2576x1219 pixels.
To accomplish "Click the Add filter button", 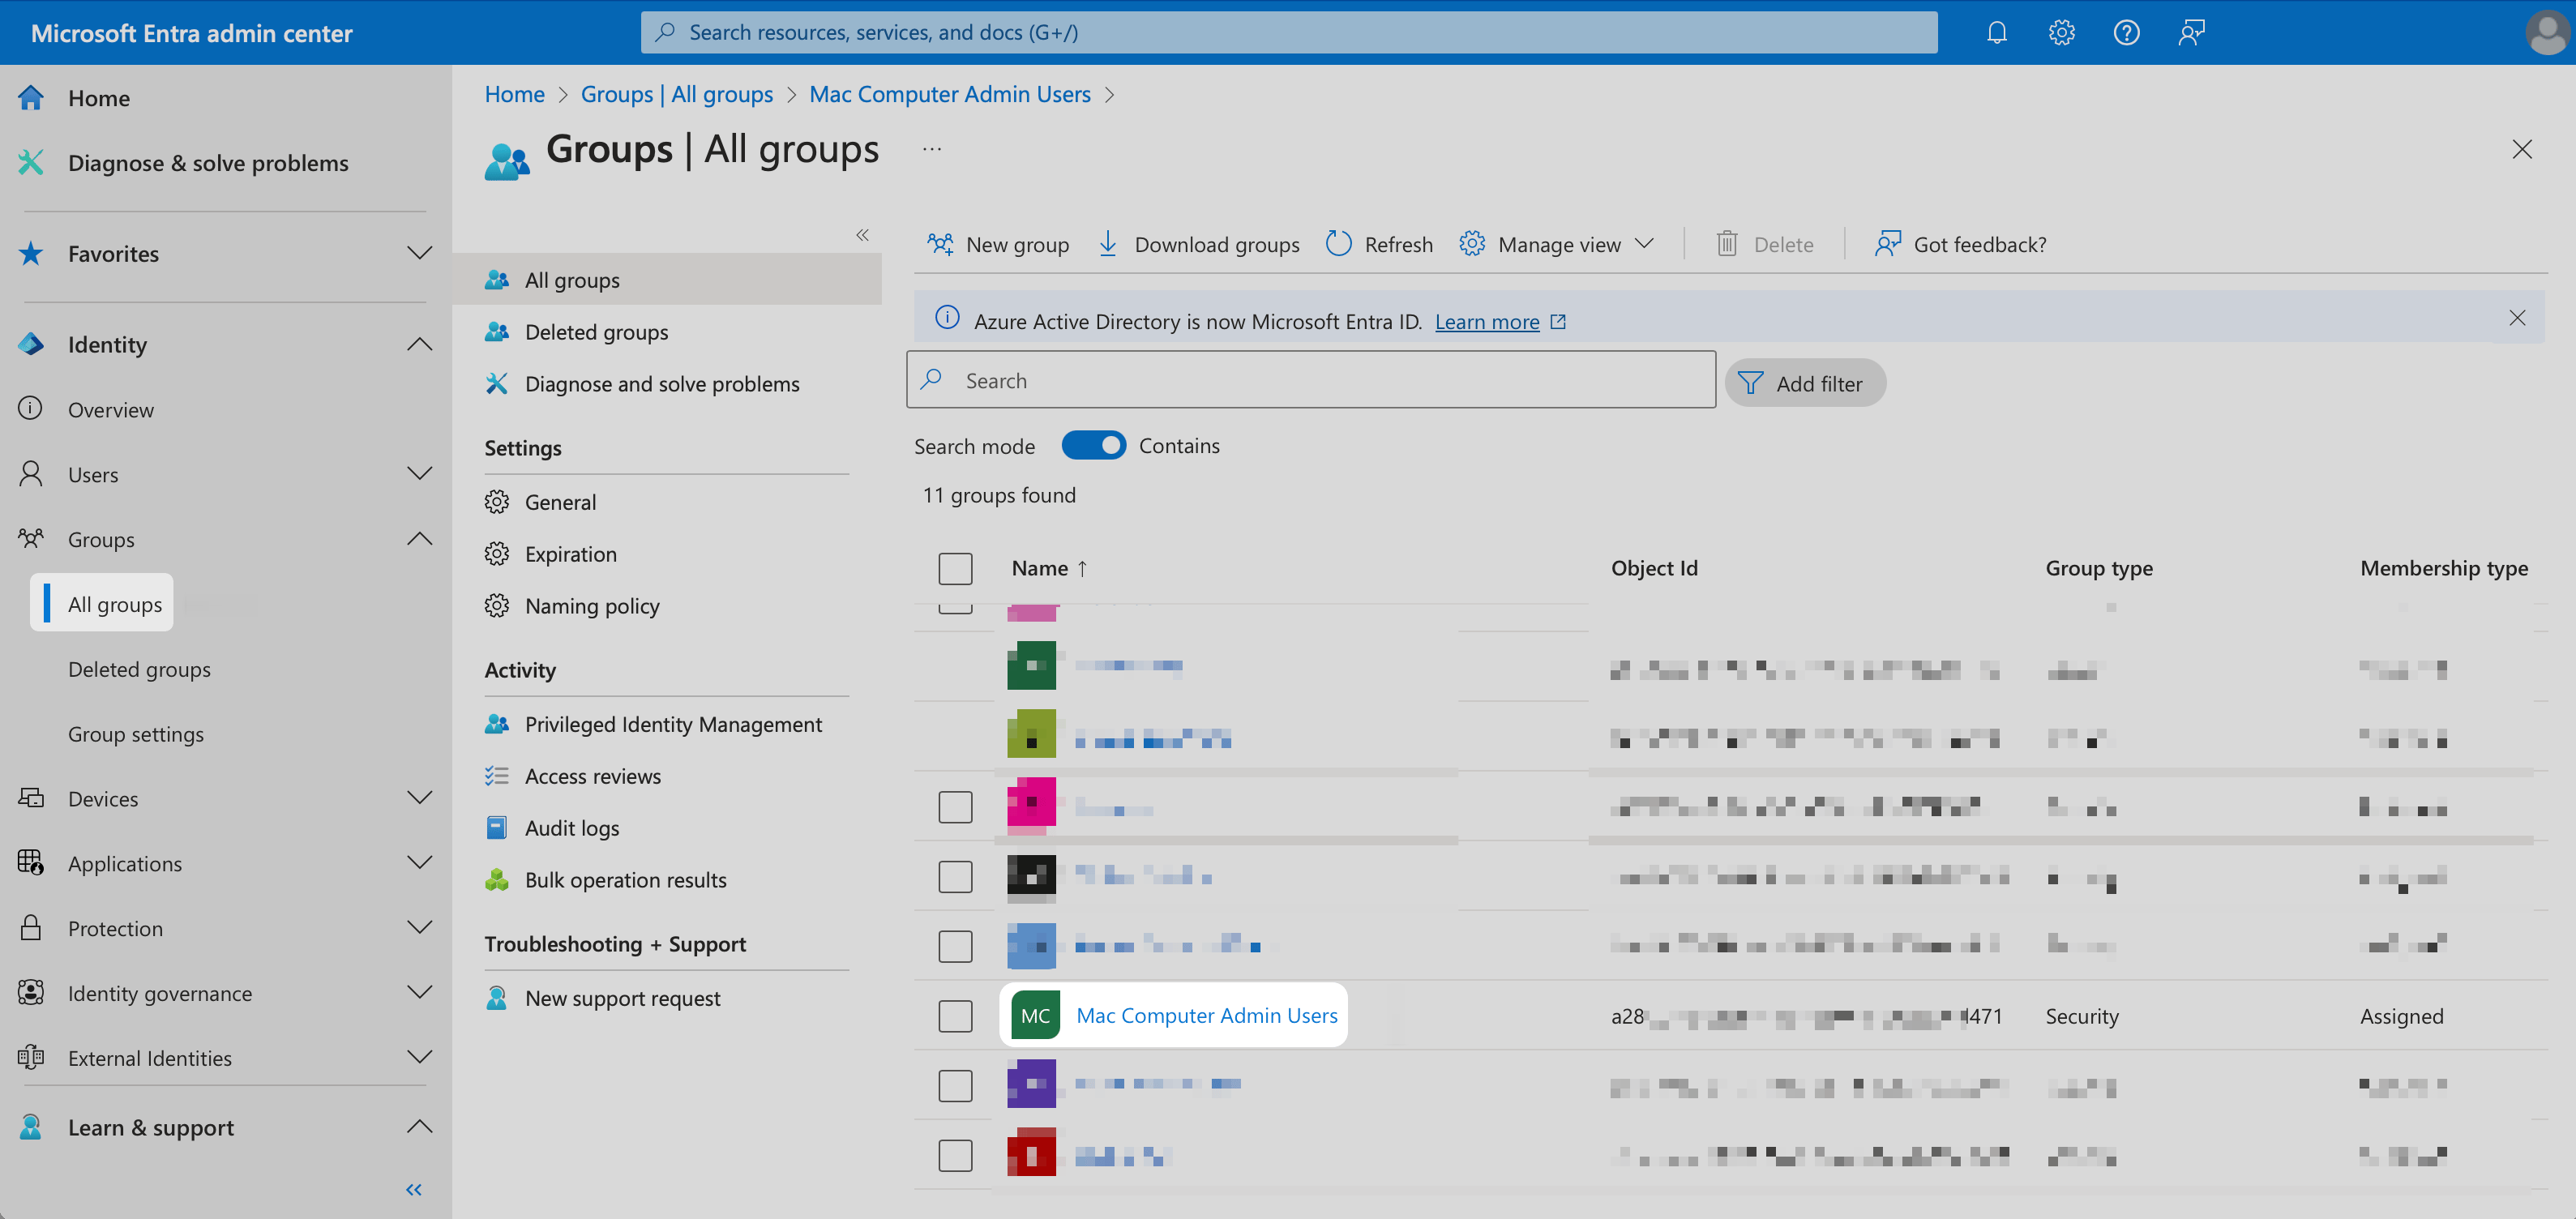I will point(1805,382).
